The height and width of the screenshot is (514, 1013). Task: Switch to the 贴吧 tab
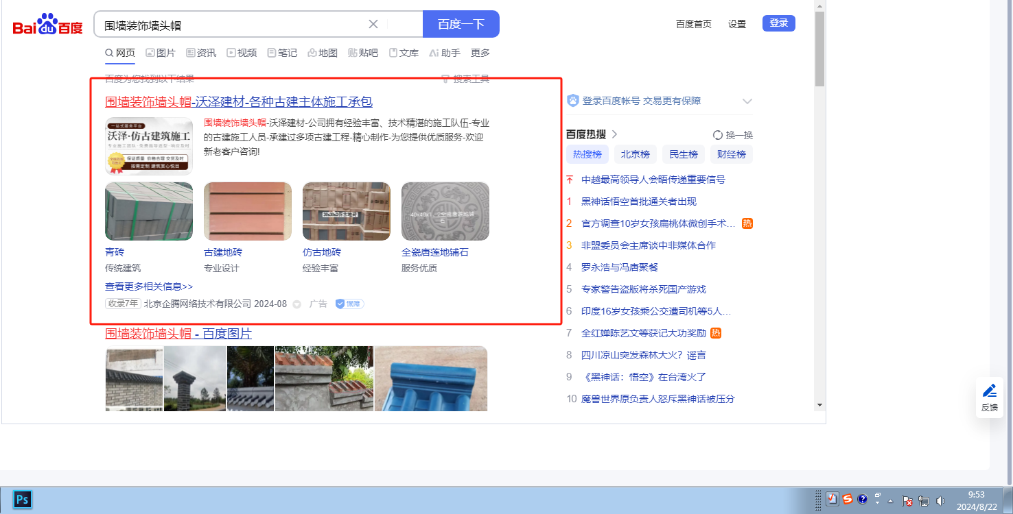pos(363,53)
